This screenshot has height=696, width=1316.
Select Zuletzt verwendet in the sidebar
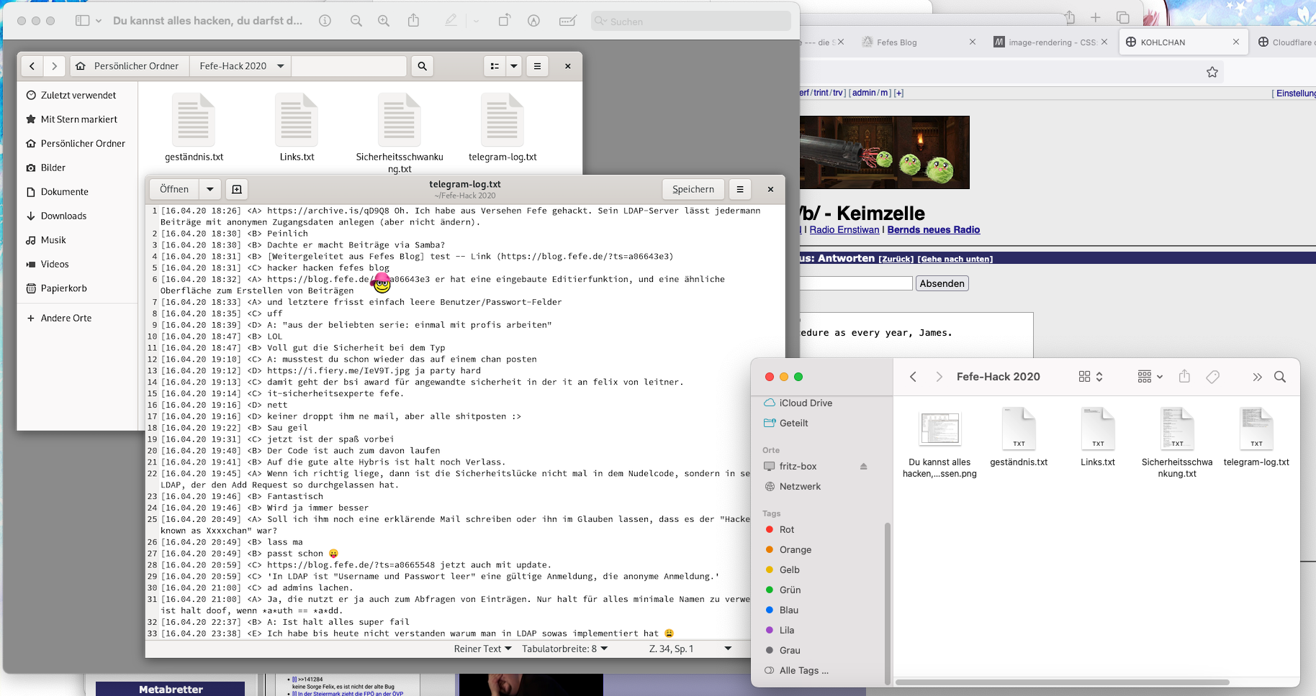point(77,95)
